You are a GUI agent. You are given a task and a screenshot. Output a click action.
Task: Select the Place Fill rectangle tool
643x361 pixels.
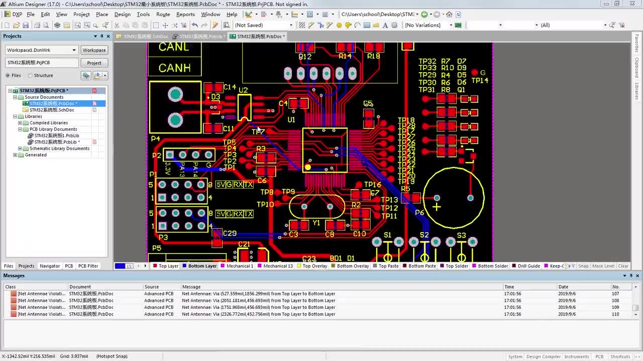tap(367, 25)
